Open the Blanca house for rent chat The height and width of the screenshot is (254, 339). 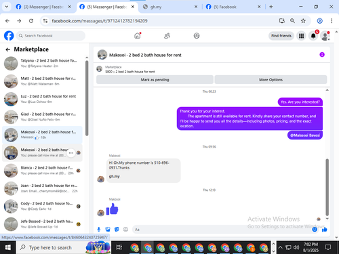tap(42, 171)
